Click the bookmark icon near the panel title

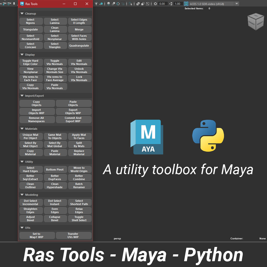pos(14,3)
